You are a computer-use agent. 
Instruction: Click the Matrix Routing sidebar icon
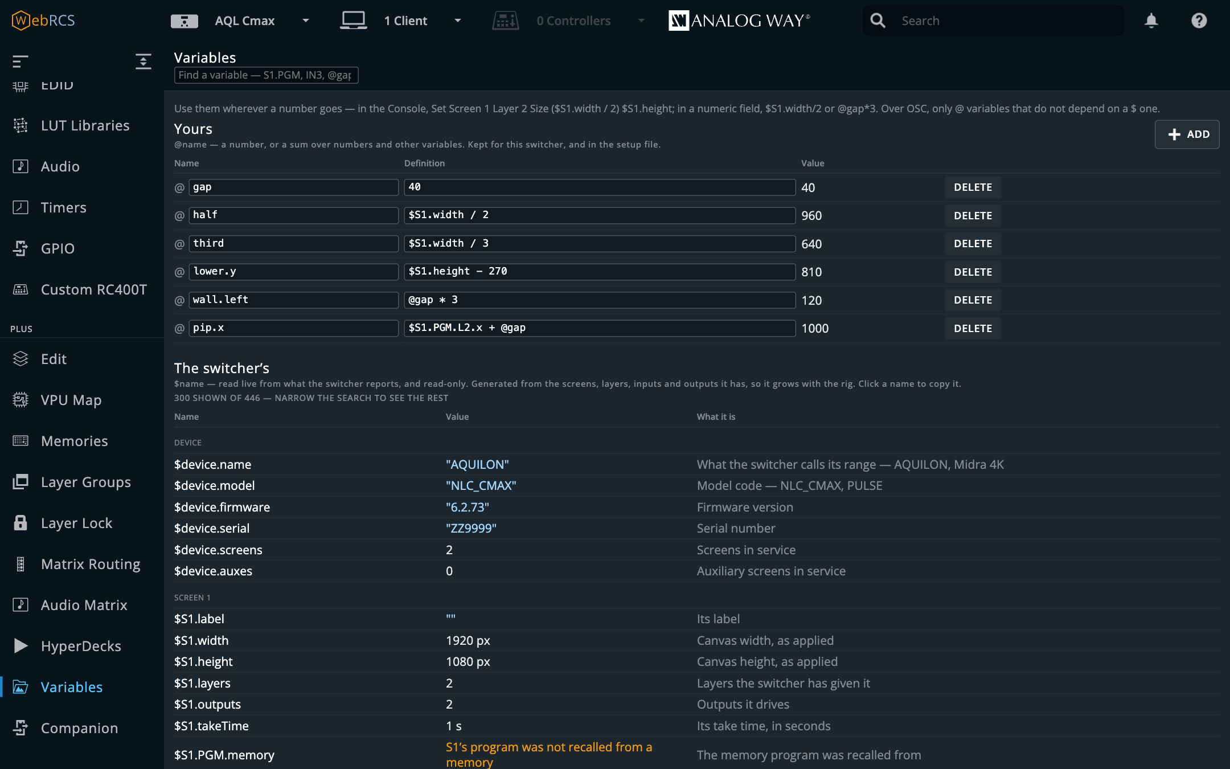point(20,564)
